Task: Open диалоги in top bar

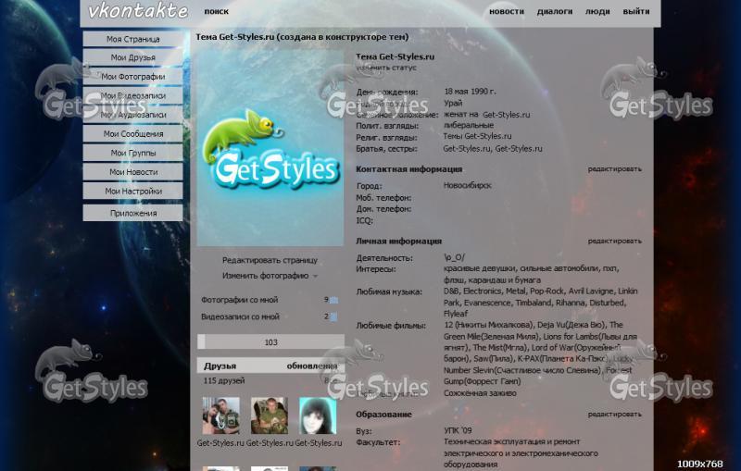Action: click(x=554, y=11)
